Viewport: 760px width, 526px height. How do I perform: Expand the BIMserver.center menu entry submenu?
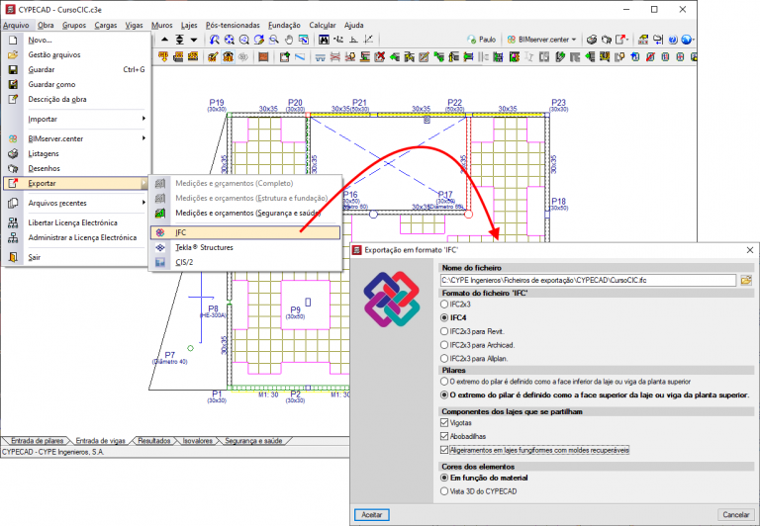pyautogui.click(x=143, y=138)
